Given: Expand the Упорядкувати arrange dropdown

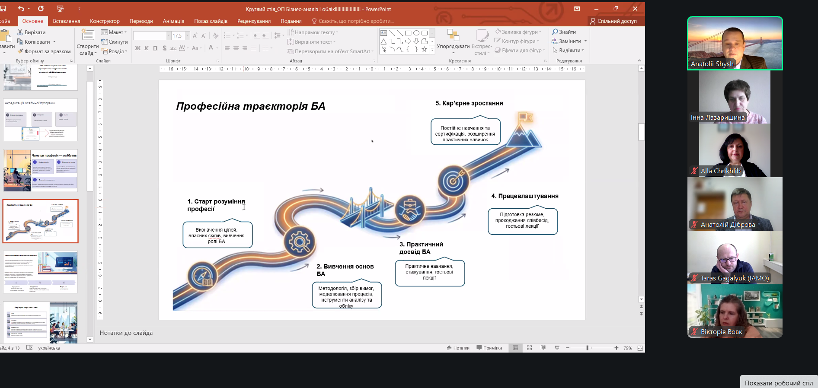Looking at the screenshot, I should point(453,47).
